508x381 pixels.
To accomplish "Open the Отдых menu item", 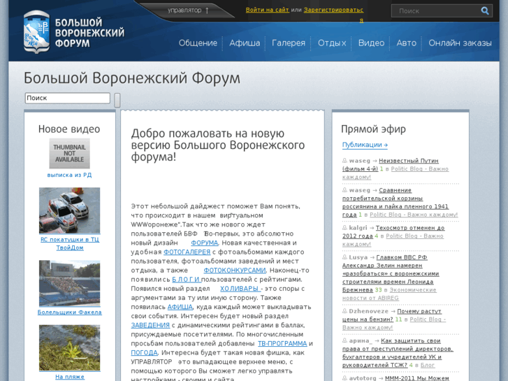I will [332, 43].
